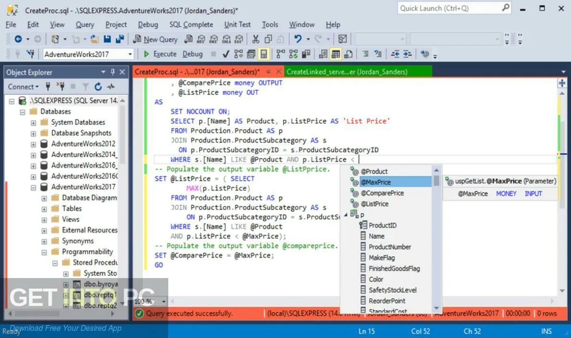Expand the Tables folder node
This screenshot has width=571, height=338.
pyautogui.click(x=44, y=209)
